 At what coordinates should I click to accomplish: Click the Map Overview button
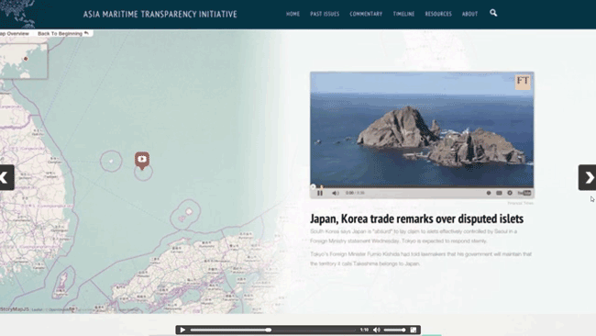(x=15, y=33)
